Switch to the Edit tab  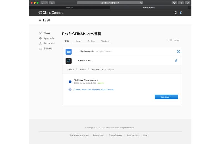pos(67,41)
